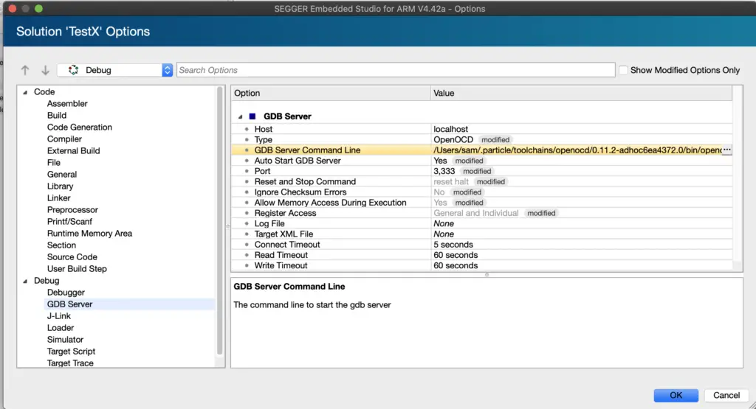756x409 pixels.
Task: Click the OpenOCD type value
Action: 453,139
